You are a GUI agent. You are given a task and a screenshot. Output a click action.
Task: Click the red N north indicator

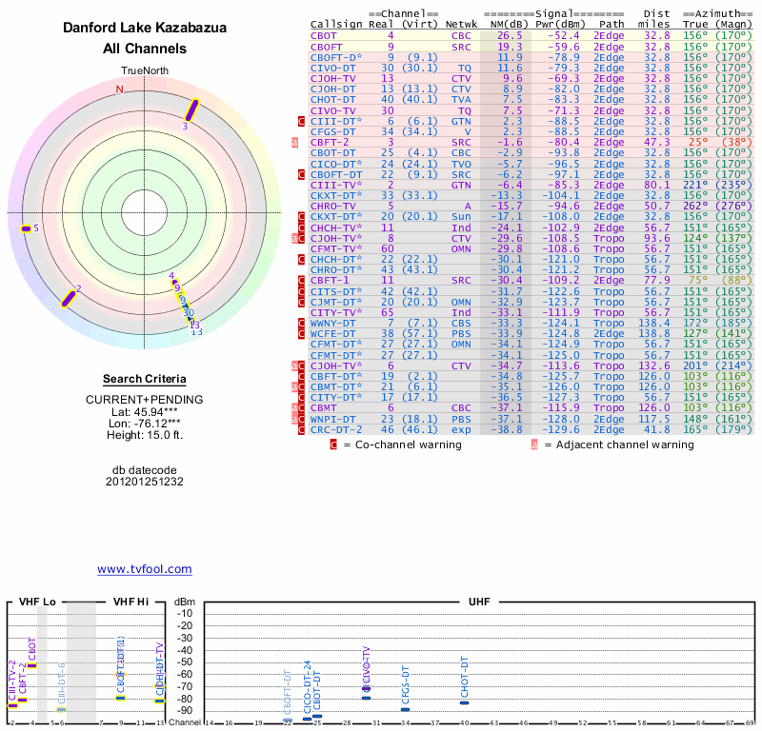[119, 89]
